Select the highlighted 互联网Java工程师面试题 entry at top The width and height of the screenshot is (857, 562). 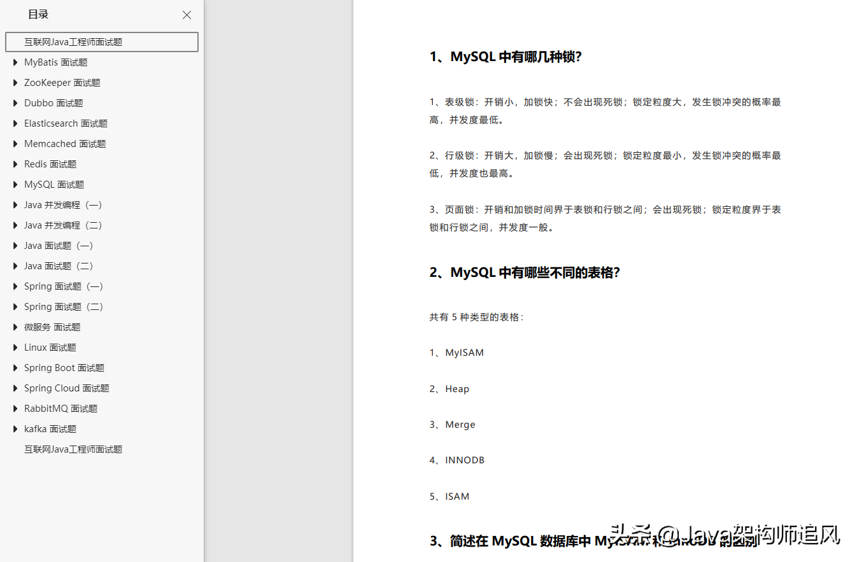coord(102,42)
